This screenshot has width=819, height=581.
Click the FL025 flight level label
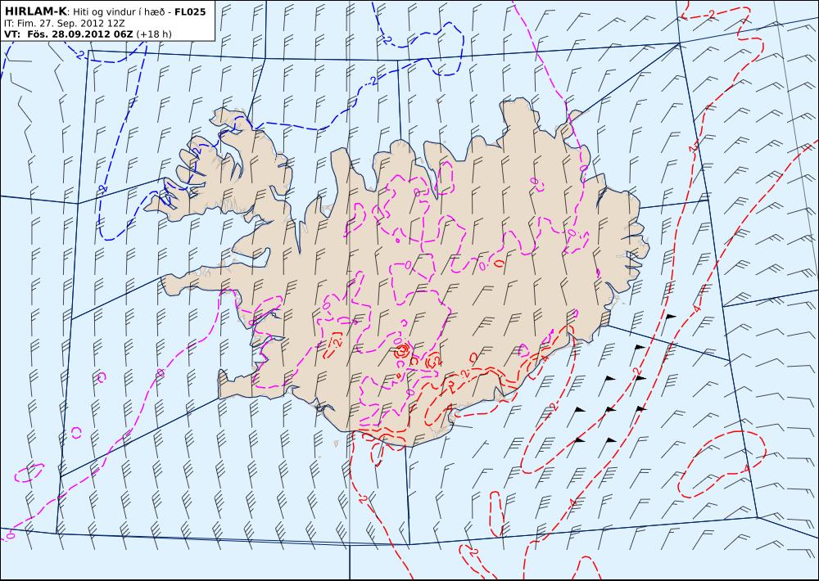(x=190, y=11)
